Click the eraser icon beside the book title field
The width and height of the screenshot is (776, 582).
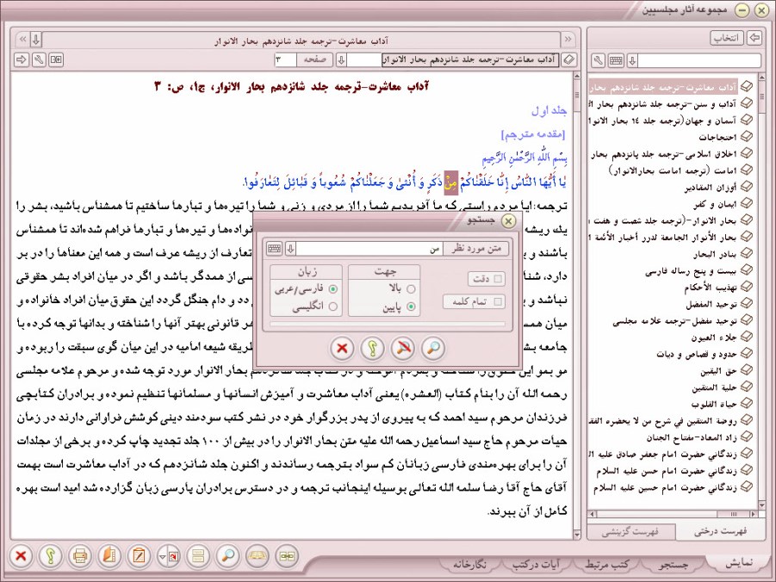click(569, 60)
